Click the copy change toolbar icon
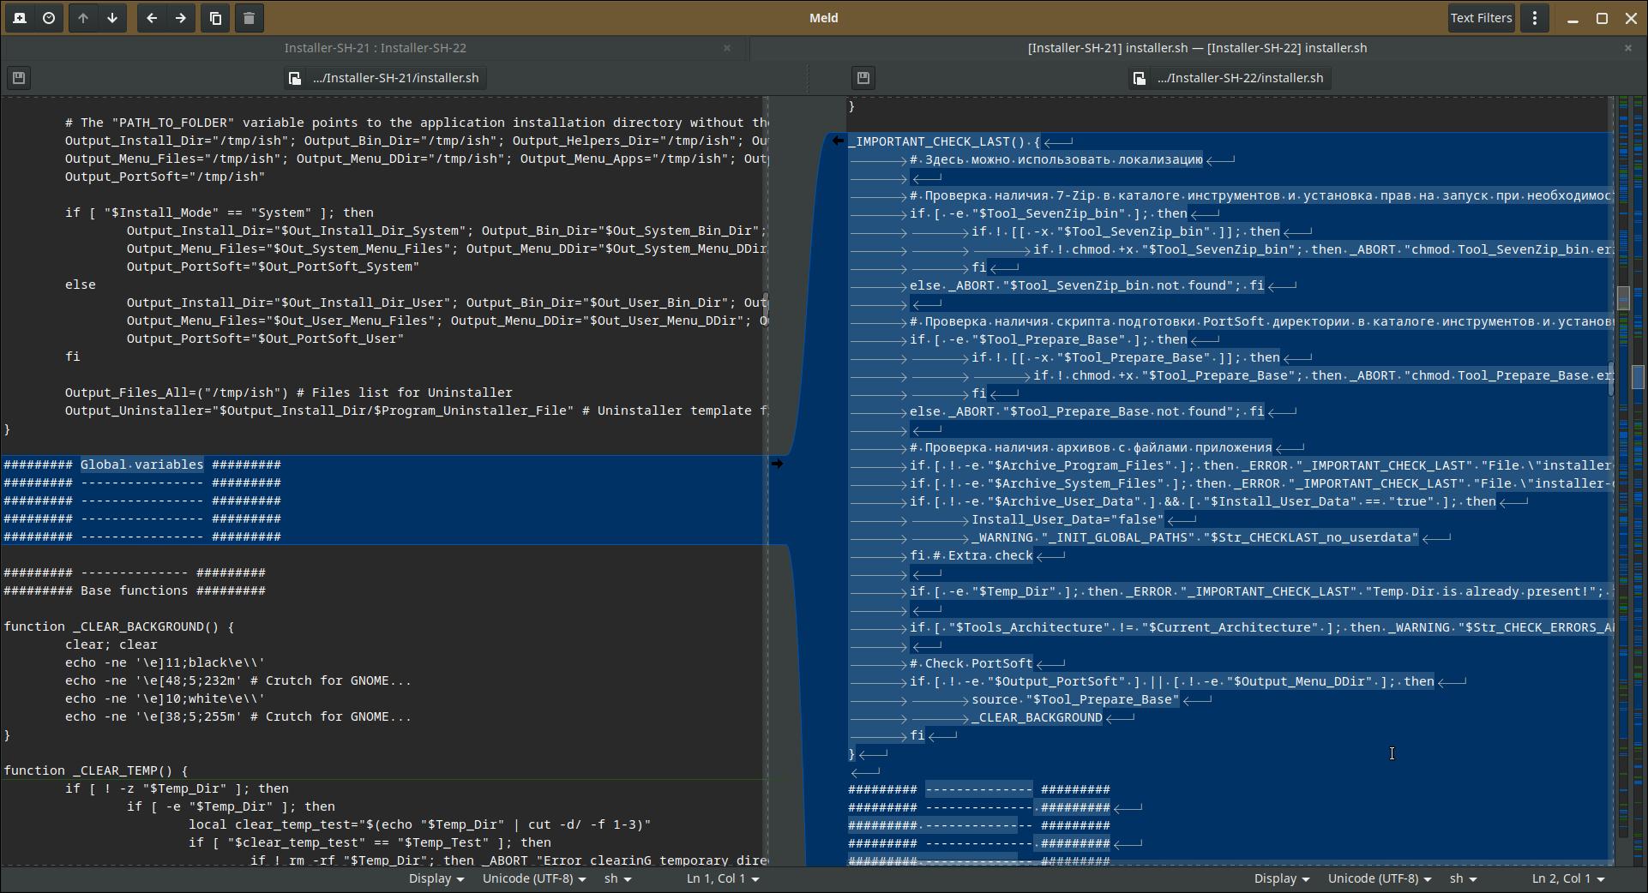The height and width of the screenshot is (893, 1648). pyautogui.click(x=215, y=18)
